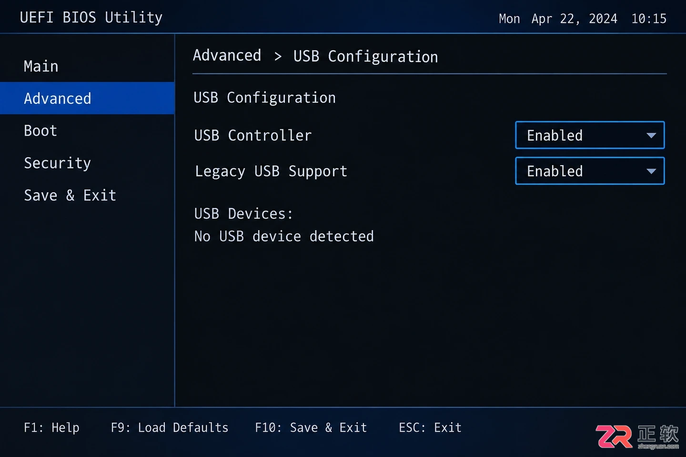Click the clock showing 10:15
This screenshot has height=457, width=686.
pyautogui.click(x=649, y=19)
